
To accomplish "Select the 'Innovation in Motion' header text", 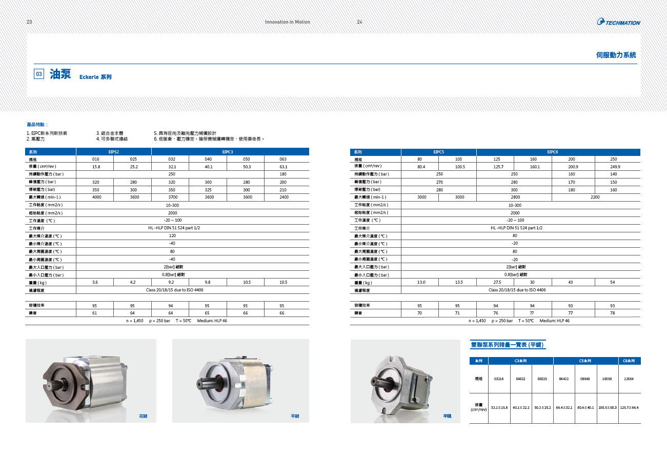I will click(287, 22).
